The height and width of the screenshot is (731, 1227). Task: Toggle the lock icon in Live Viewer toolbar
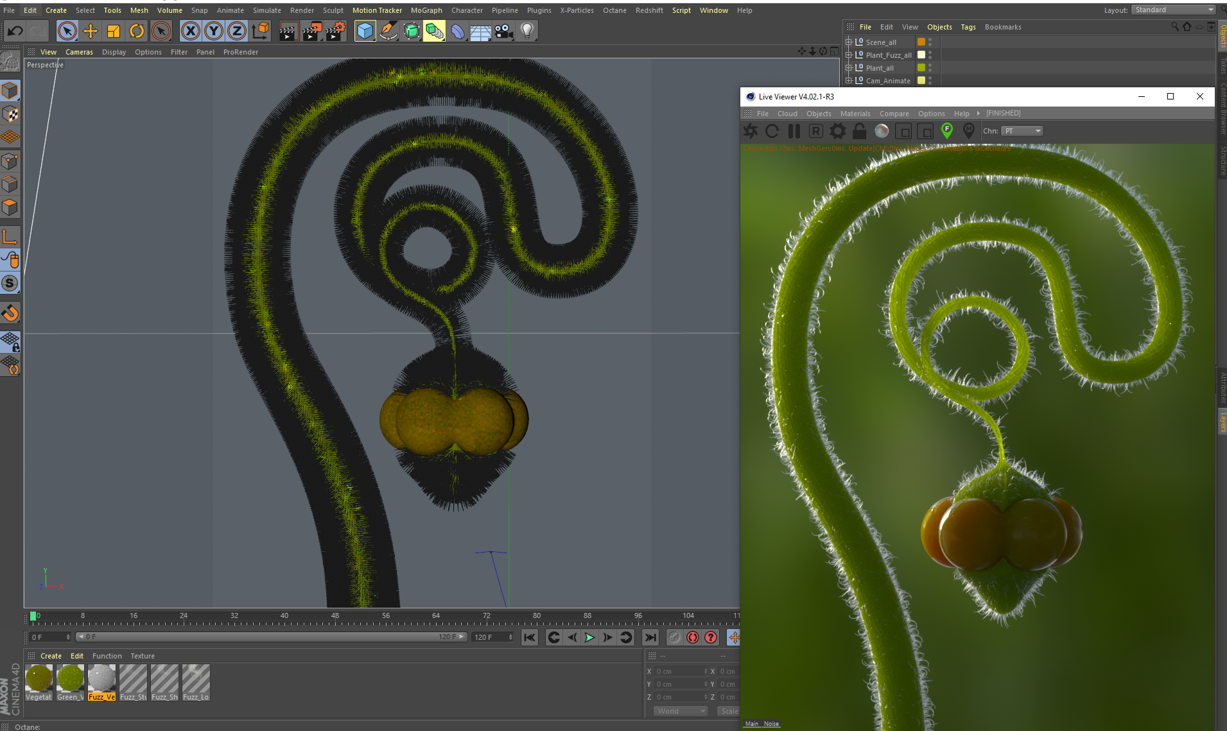click(860, 131)
